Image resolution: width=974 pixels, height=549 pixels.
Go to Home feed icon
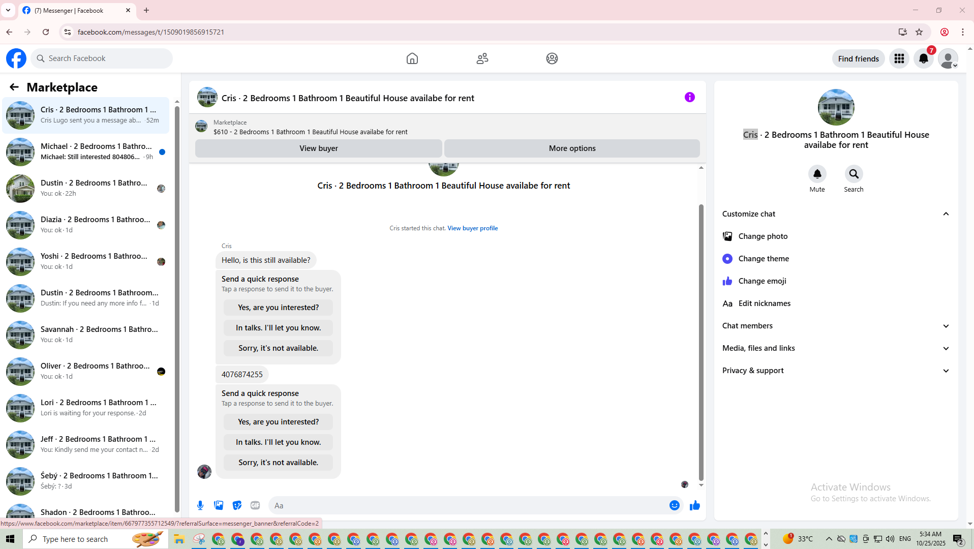click(x=412, y=58)
